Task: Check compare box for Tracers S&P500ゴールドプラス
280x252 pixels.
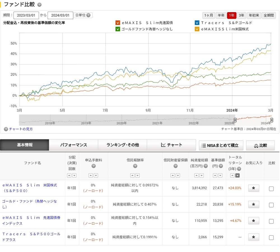Action: (271, 237)
